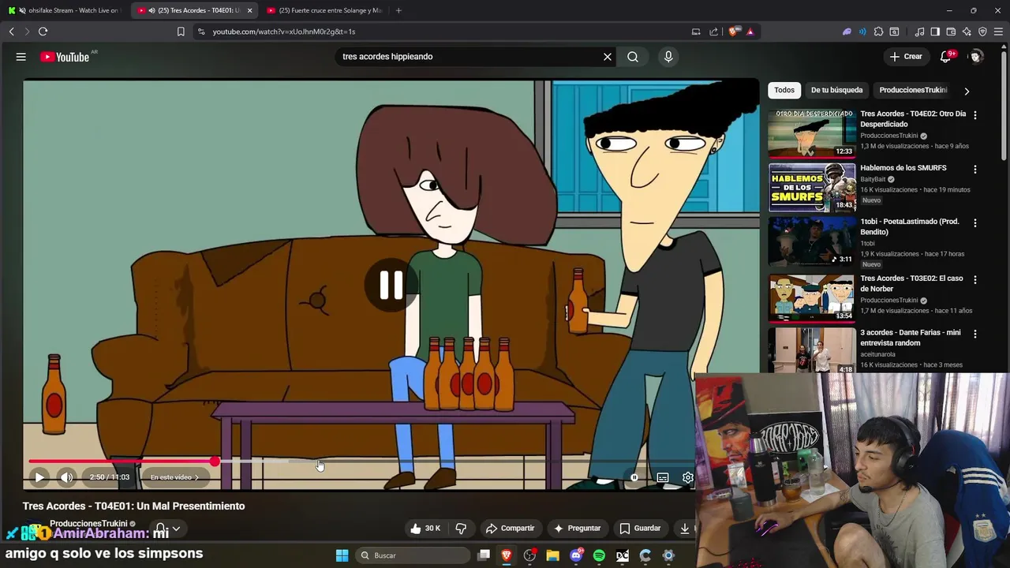Open a new browser tab with plus
Viewport: 1010px width, 568px height.
(398, 10)
